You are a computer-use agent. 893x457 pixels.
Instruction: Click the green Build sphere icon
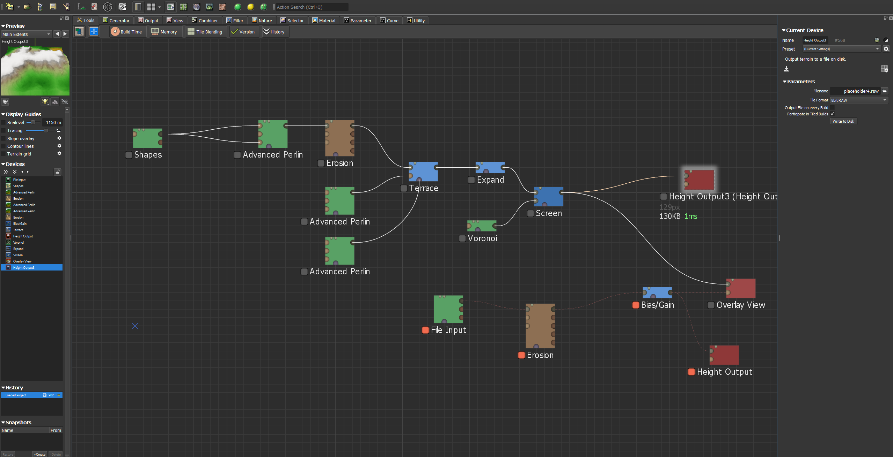point(237,7)
